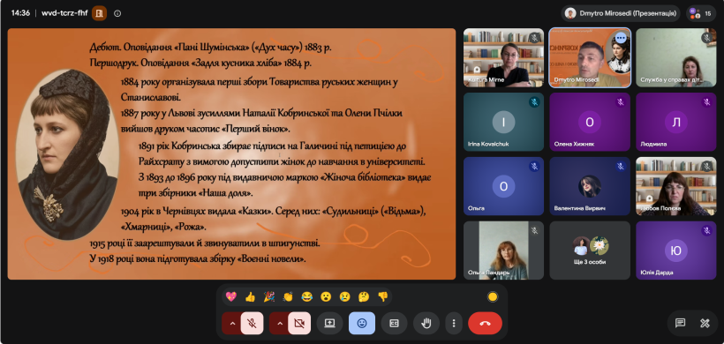The width and height of the screenshot is (724, 344).
Task: Send the crying face reaction
Action: (345, 296)
